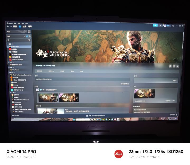190x165 pixels.
Task: Select Plants vs. Zombies in game list
Action: tap(21, 75)
